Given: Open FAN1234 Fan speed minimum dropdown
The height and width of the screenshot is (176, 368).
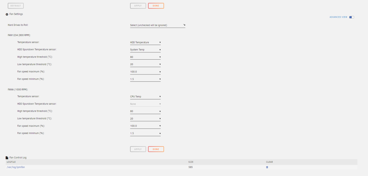Looking at the screenshot, I should tap(145, 79).
